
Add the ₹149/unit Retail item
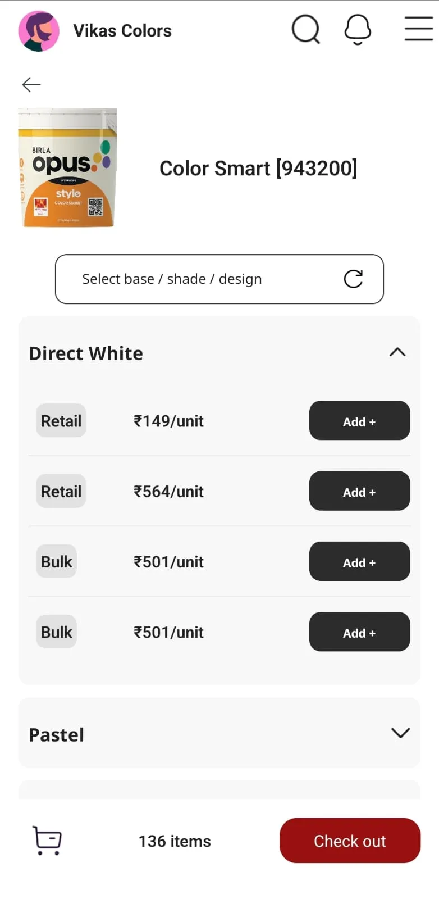click(x=359, y=421)
